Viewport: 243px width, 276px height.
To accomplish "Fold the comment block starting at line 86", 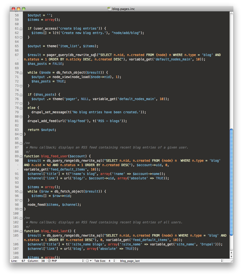I will point(21,143).
